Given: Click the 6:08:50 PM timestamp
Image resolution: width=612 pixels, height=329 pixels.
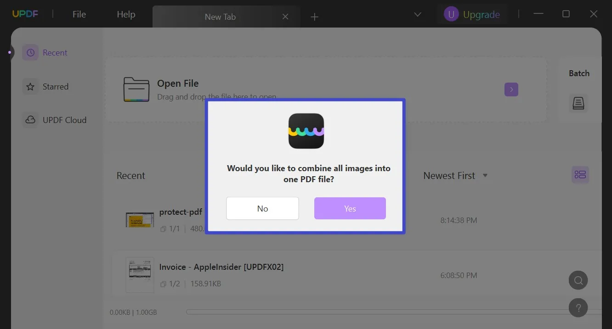Looking at the screenshot, I should coord(459,275).
